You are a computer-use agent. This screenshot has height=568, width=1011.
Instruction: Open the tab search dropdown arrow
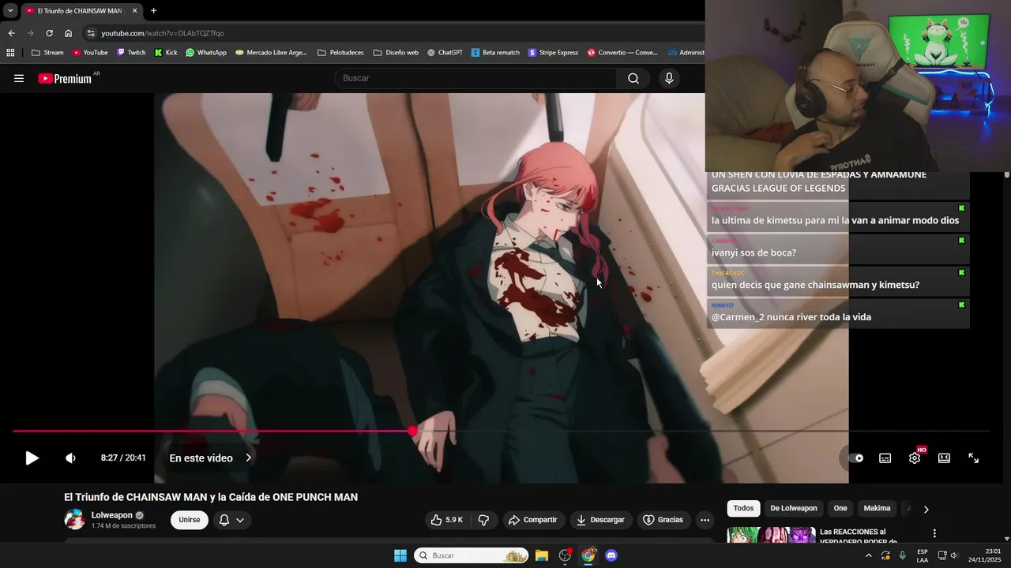(x=10, y=11)
